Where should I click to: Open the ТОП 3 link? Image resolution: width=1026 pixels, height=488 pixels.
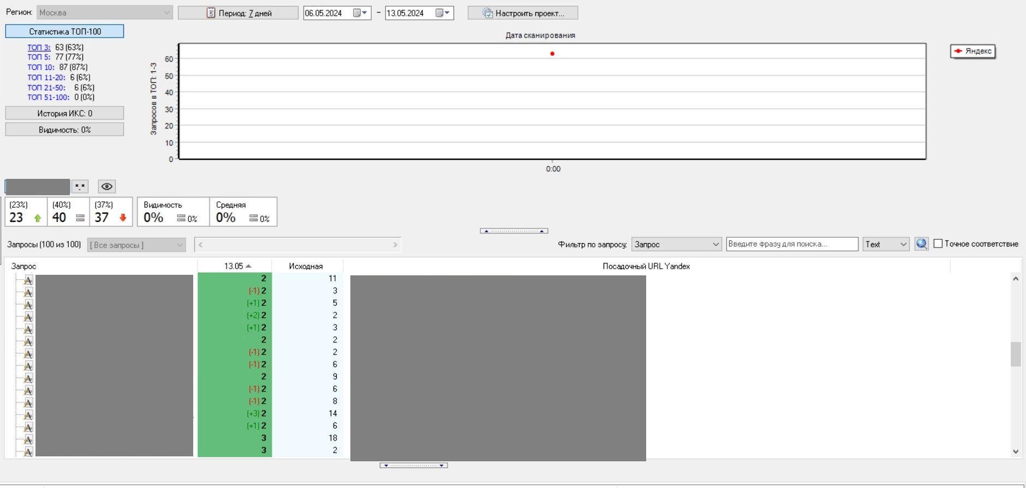click(x=39, y=47)
